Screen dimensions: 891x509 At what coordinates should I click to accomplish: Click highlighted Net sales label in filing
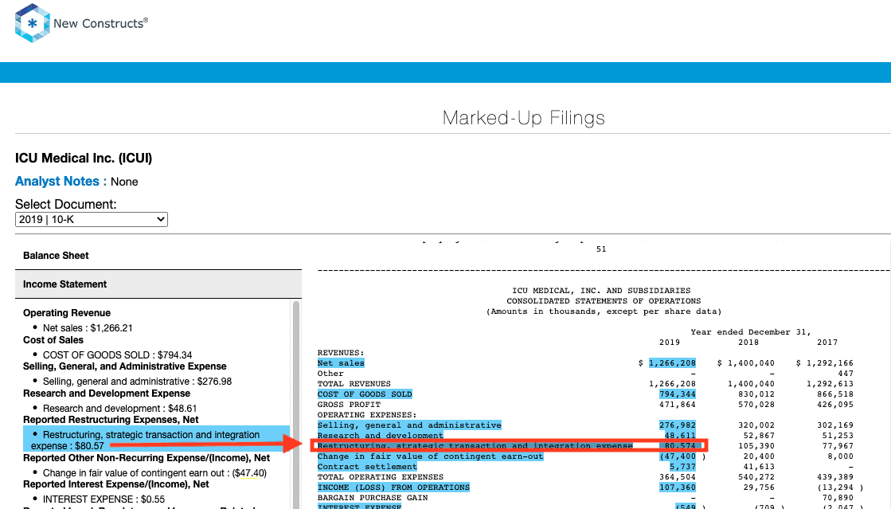341,363
